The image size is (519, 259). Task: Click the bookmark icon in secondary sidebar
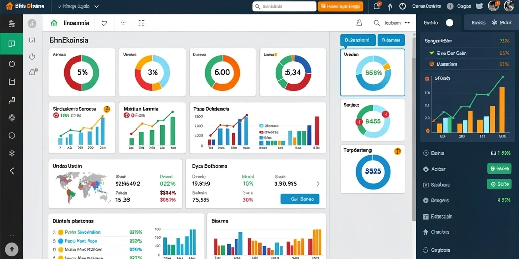(32, 40)
